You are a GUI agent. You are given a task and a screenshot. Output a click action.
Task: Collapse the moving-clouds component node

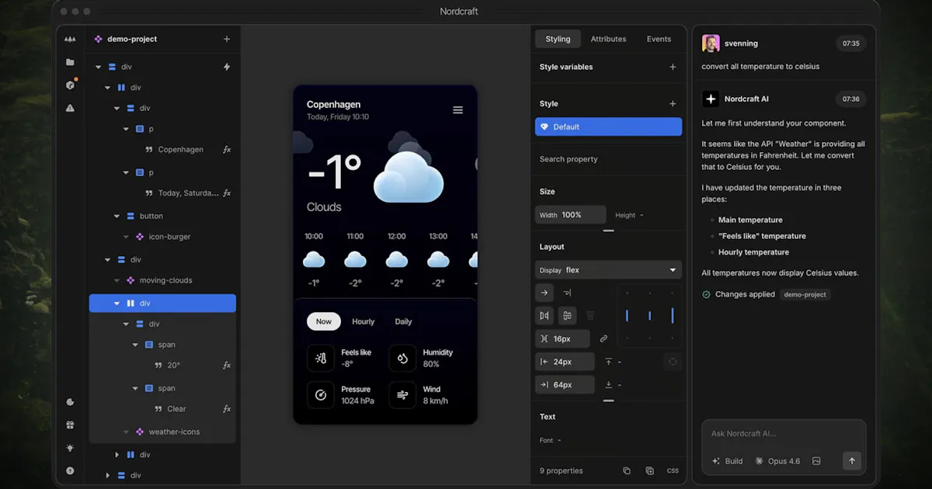(x=117, y=280)
